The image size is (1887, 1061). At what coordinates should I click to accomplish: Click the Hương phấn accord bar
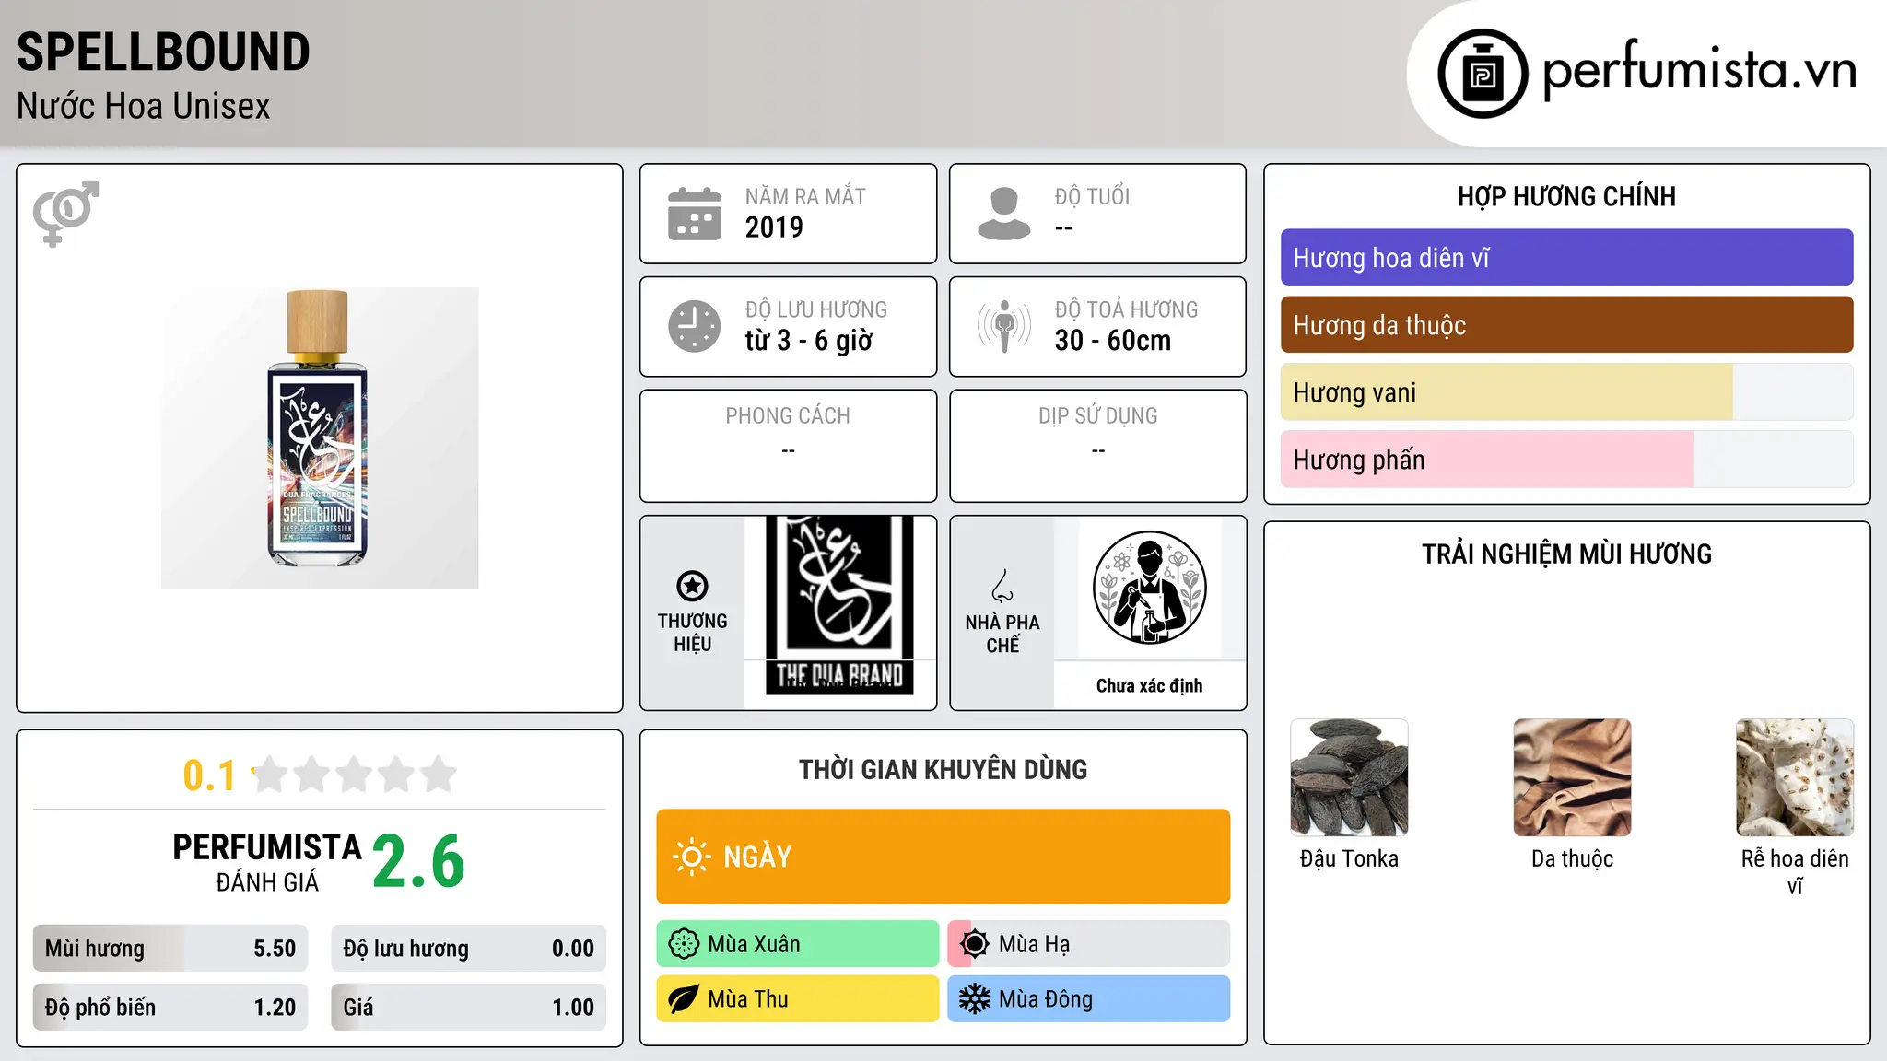point(1566,460)
